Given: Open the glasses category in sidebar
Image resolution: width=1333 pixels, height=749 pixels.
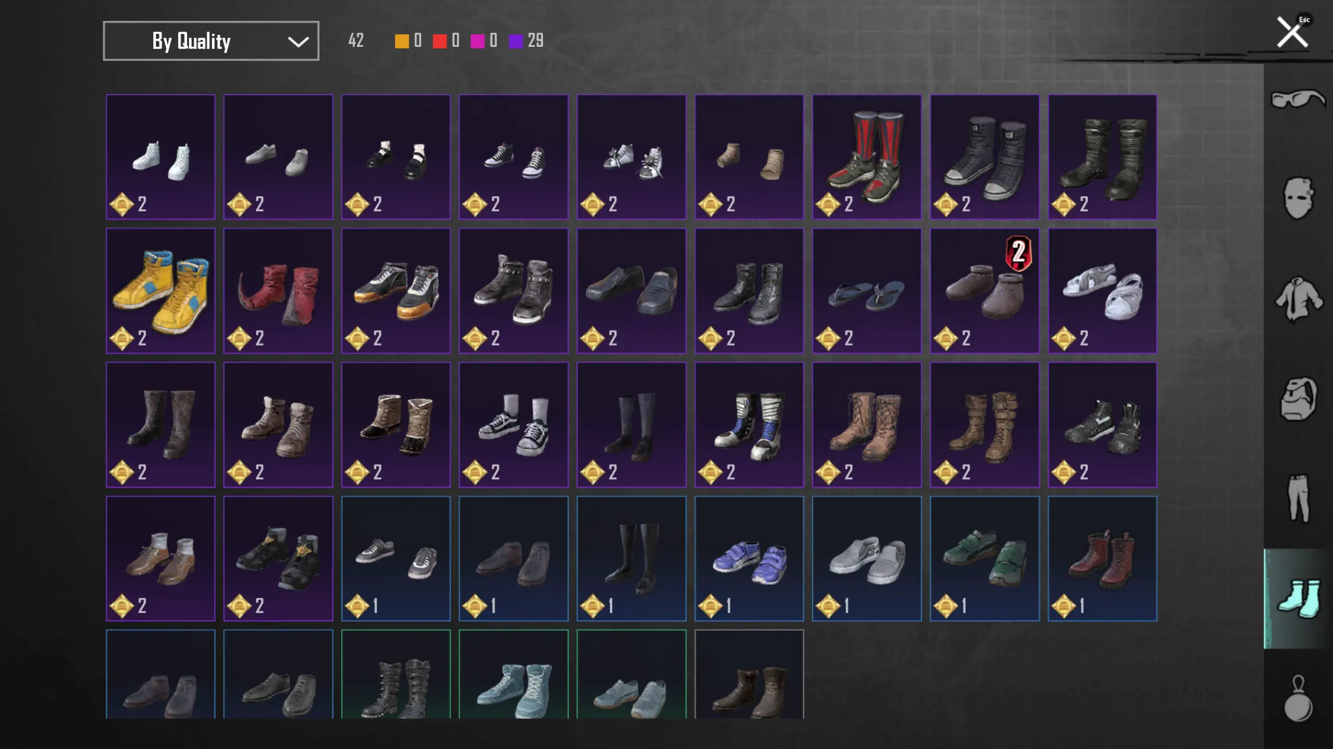Looking at the screenshot, I should coord(1298,99).
